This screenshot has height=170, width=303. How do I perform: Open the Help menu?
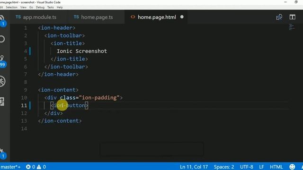[x=60, y=8]
